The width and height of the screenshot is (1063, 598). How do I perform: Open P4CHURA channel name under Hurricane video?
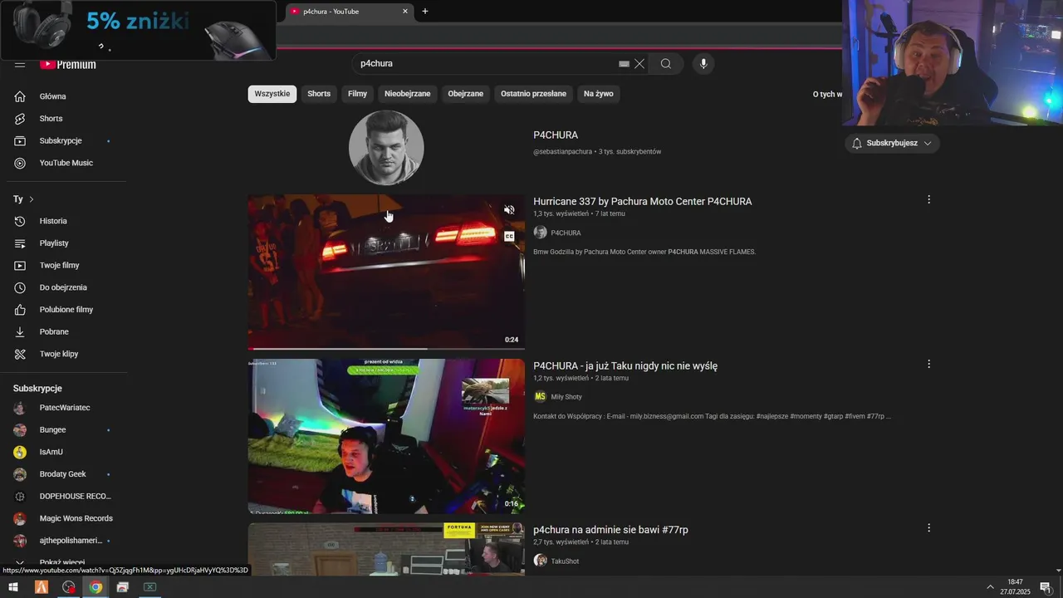[566, 233]
